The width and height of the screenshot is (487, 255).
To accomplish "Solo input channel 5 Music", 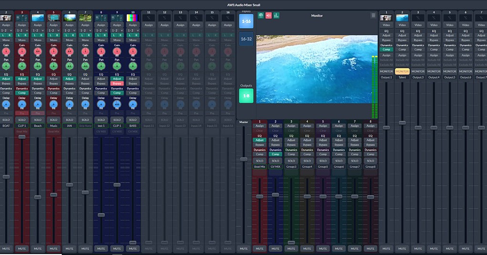I will (53, 120).
